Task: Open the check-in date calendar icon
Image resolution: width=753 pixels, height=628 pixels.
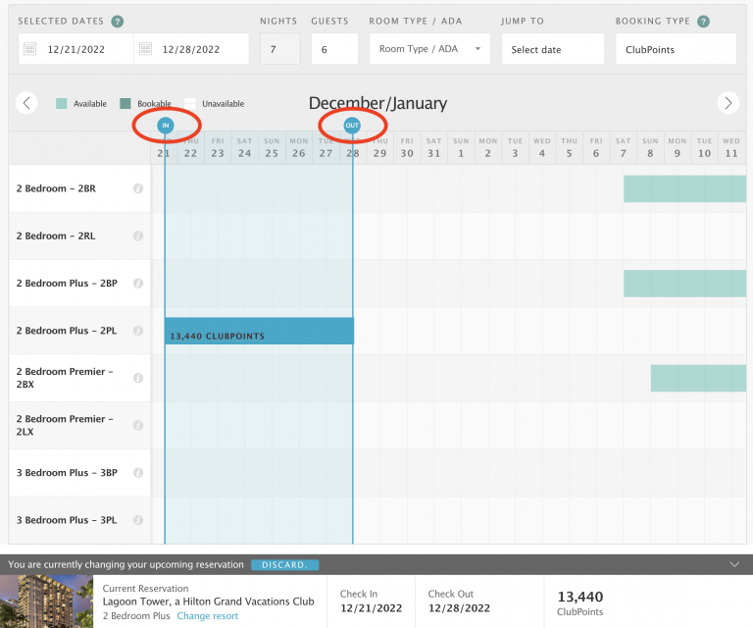Action: (31, 49)
